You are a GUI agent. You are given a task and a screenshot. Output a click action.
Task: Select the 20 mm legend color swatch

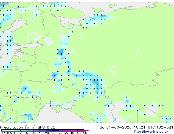(49, 130)
